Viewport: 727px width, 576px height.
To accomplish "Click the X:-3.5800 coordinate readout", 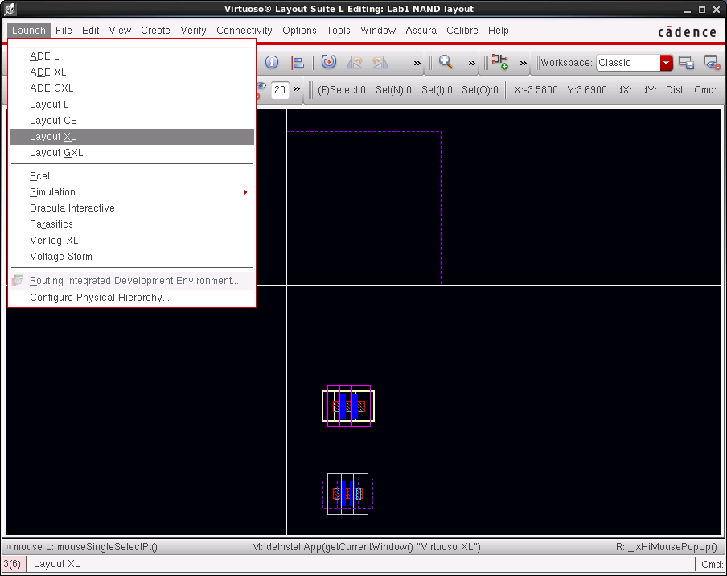I will [x=536, y=90].
